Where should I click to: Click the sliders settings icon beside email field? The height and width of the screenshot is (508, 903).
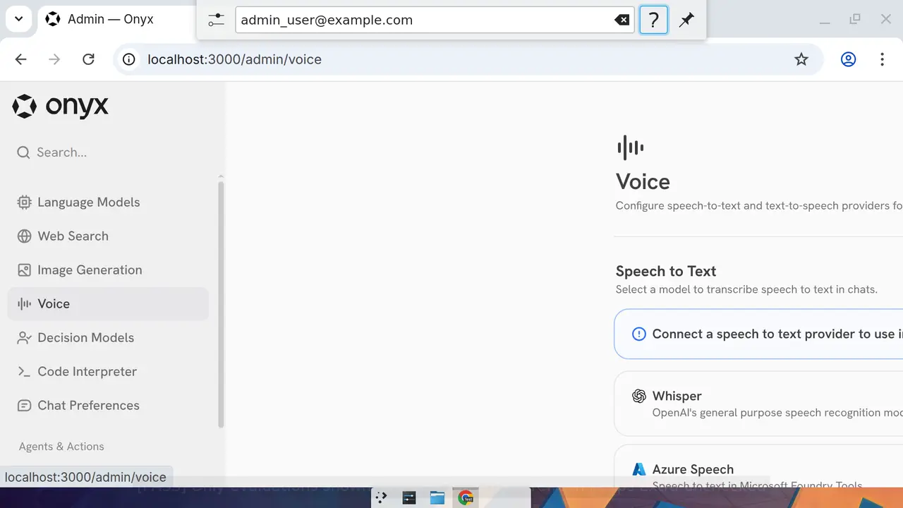pos(216,20)
